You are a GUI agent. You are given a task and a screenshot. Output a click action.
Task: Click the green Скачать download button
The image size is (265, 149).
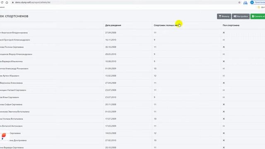pos(258,17)
